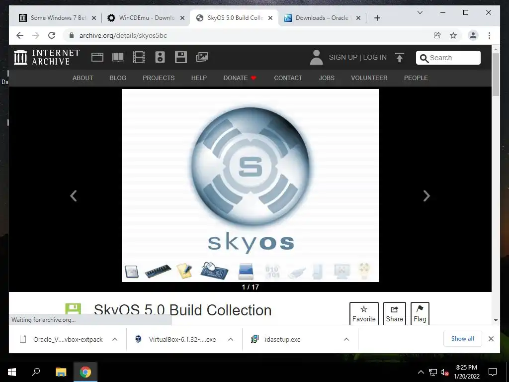Open the CONTACT menu item

pyautogui.click(x=288, y=78)
